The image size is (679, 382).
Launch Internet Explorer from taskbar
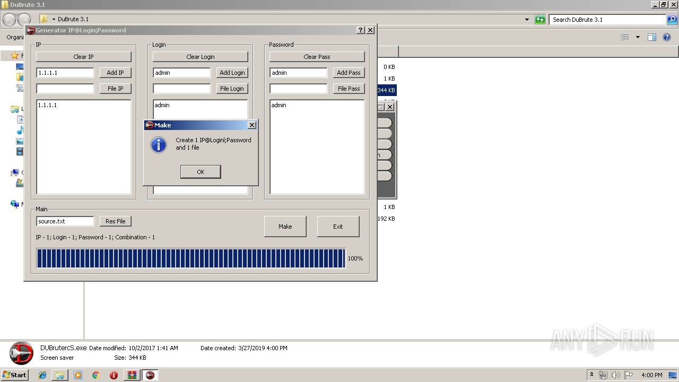click(43, 375)
